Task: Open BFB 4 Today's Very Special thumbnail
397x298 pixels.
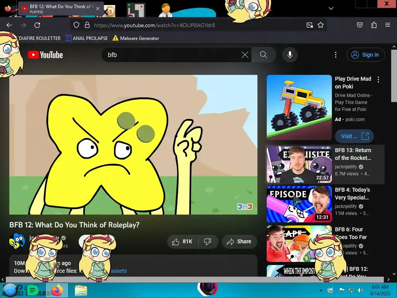Action: 299,204
